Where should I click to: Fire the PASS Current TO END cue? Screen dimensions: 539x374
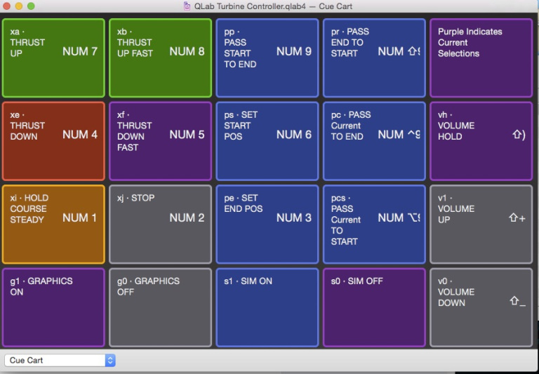(x=374, y=141)
